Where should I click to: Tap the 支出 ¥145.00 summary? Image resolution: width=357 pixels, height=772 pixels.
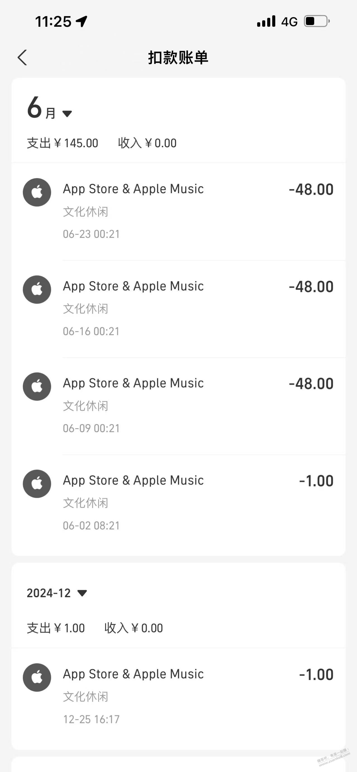pyautogui.click(x=63, y=143)
